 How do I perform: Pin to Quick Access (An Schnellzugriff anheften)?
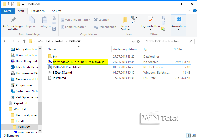[13, 24]
